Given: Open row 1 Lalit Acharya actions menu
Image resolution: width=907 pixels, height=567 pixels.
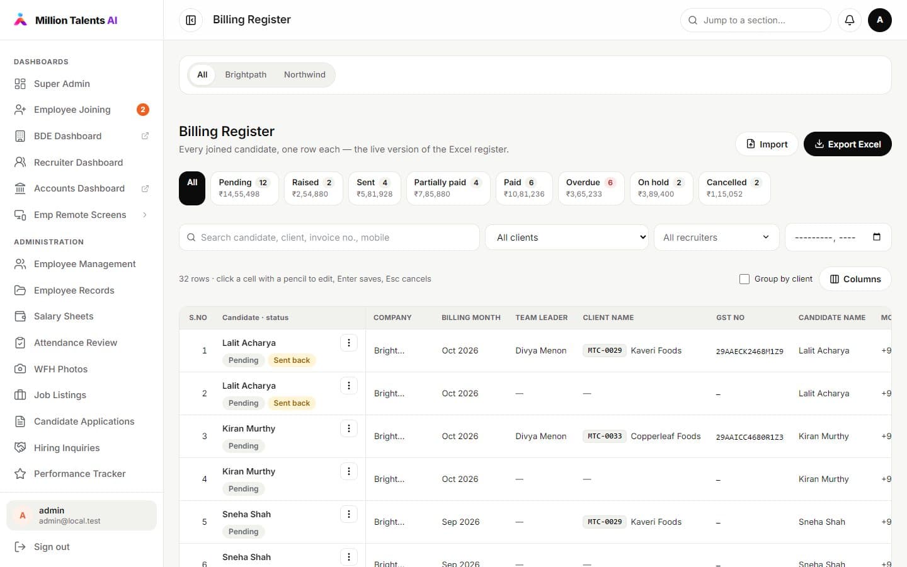Looking at the screenshot, I should tap(349, 343).
